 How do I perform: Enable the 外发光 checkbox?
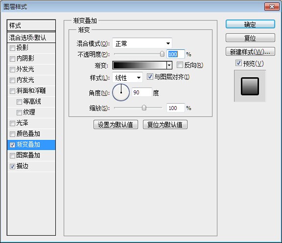click(x=12, y=69)
